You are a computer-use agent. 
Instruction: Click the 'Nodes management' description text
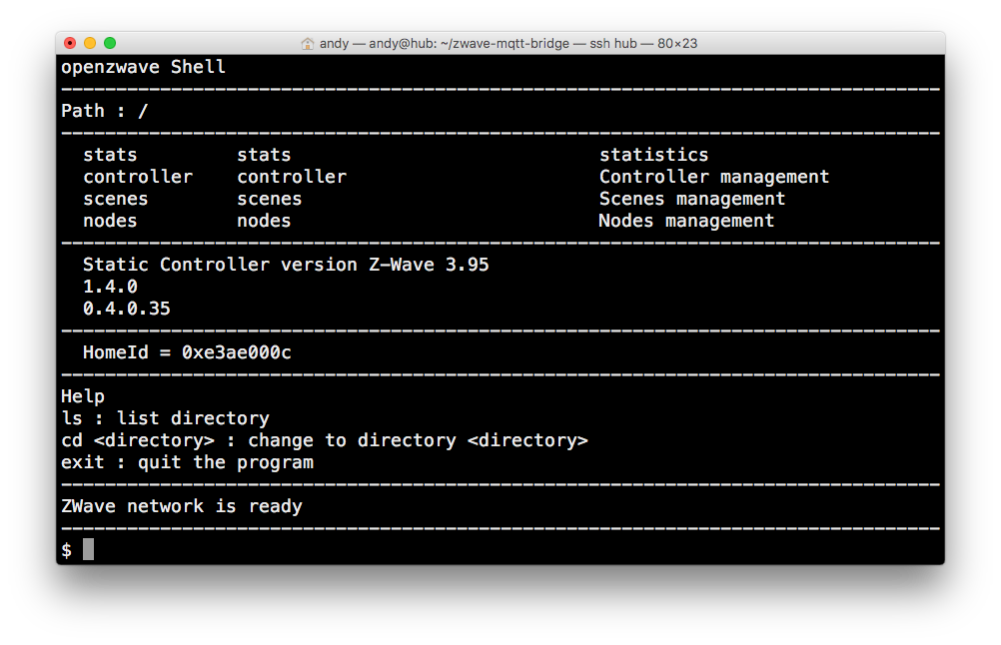point(686,221)
